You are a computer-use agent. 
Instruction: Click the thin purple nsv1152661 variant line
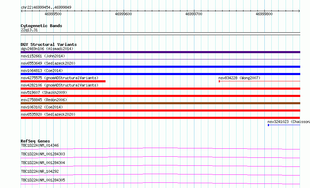point(160,59)
